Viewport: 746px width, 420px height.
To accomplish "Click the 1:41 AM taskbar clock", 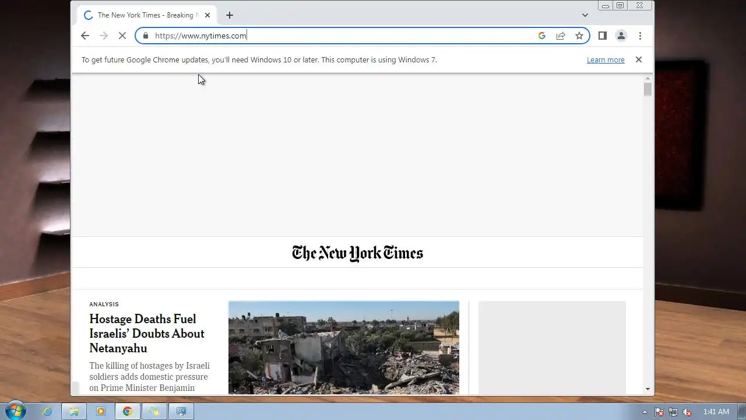I will [716, 412].
